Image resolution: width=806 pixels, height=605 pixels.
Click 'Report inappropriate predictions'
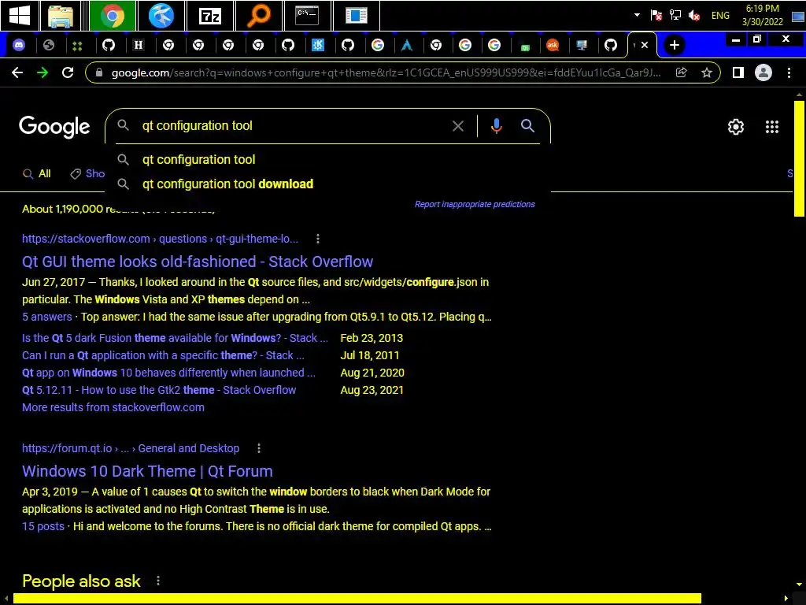tap(475, 204)
